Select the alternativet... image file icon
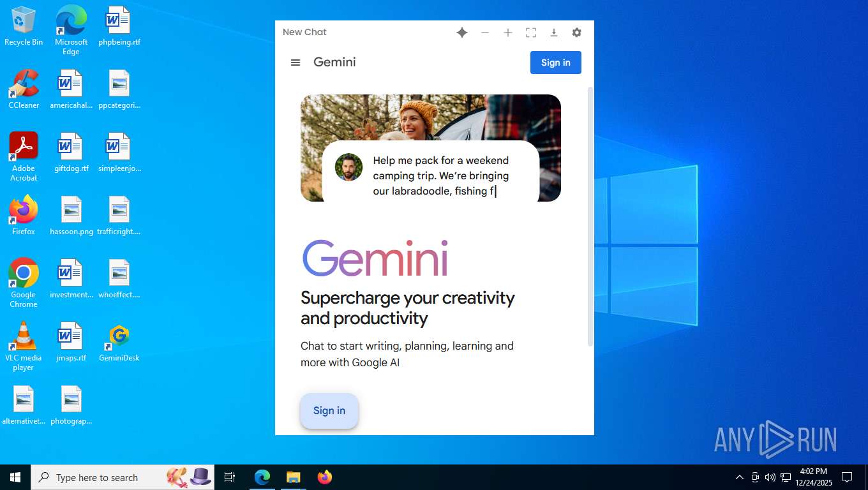 [x=24, y=405]
